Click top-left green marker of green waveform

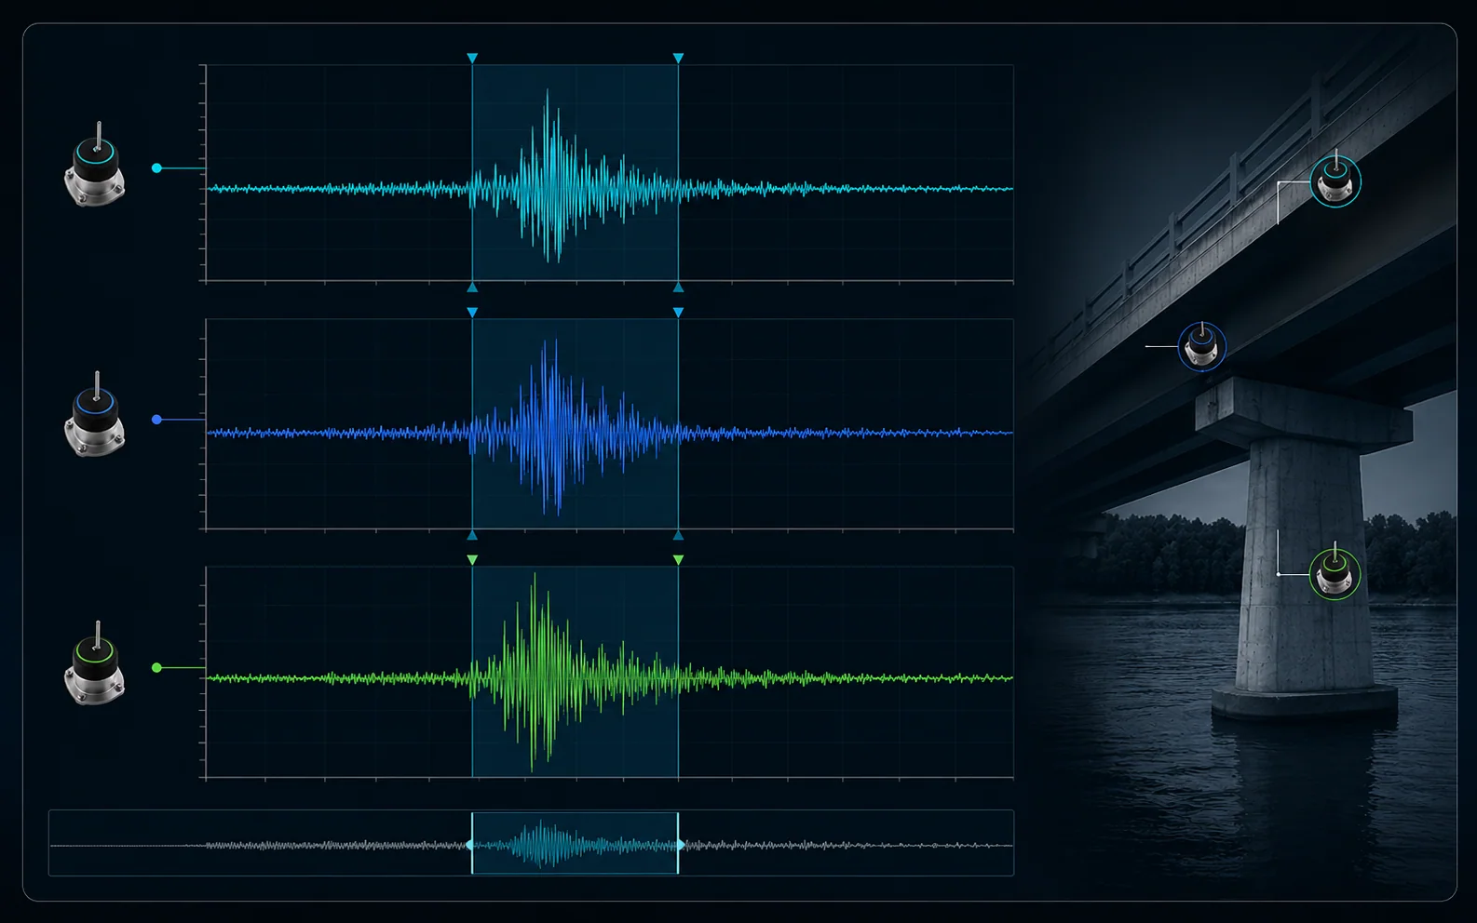pos(472,560)
